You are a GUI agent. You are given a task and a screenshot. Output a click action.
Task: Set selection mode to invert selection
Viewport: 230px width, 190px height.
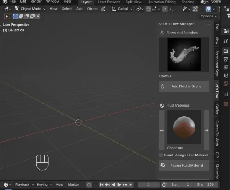click(x=32, y=16)
